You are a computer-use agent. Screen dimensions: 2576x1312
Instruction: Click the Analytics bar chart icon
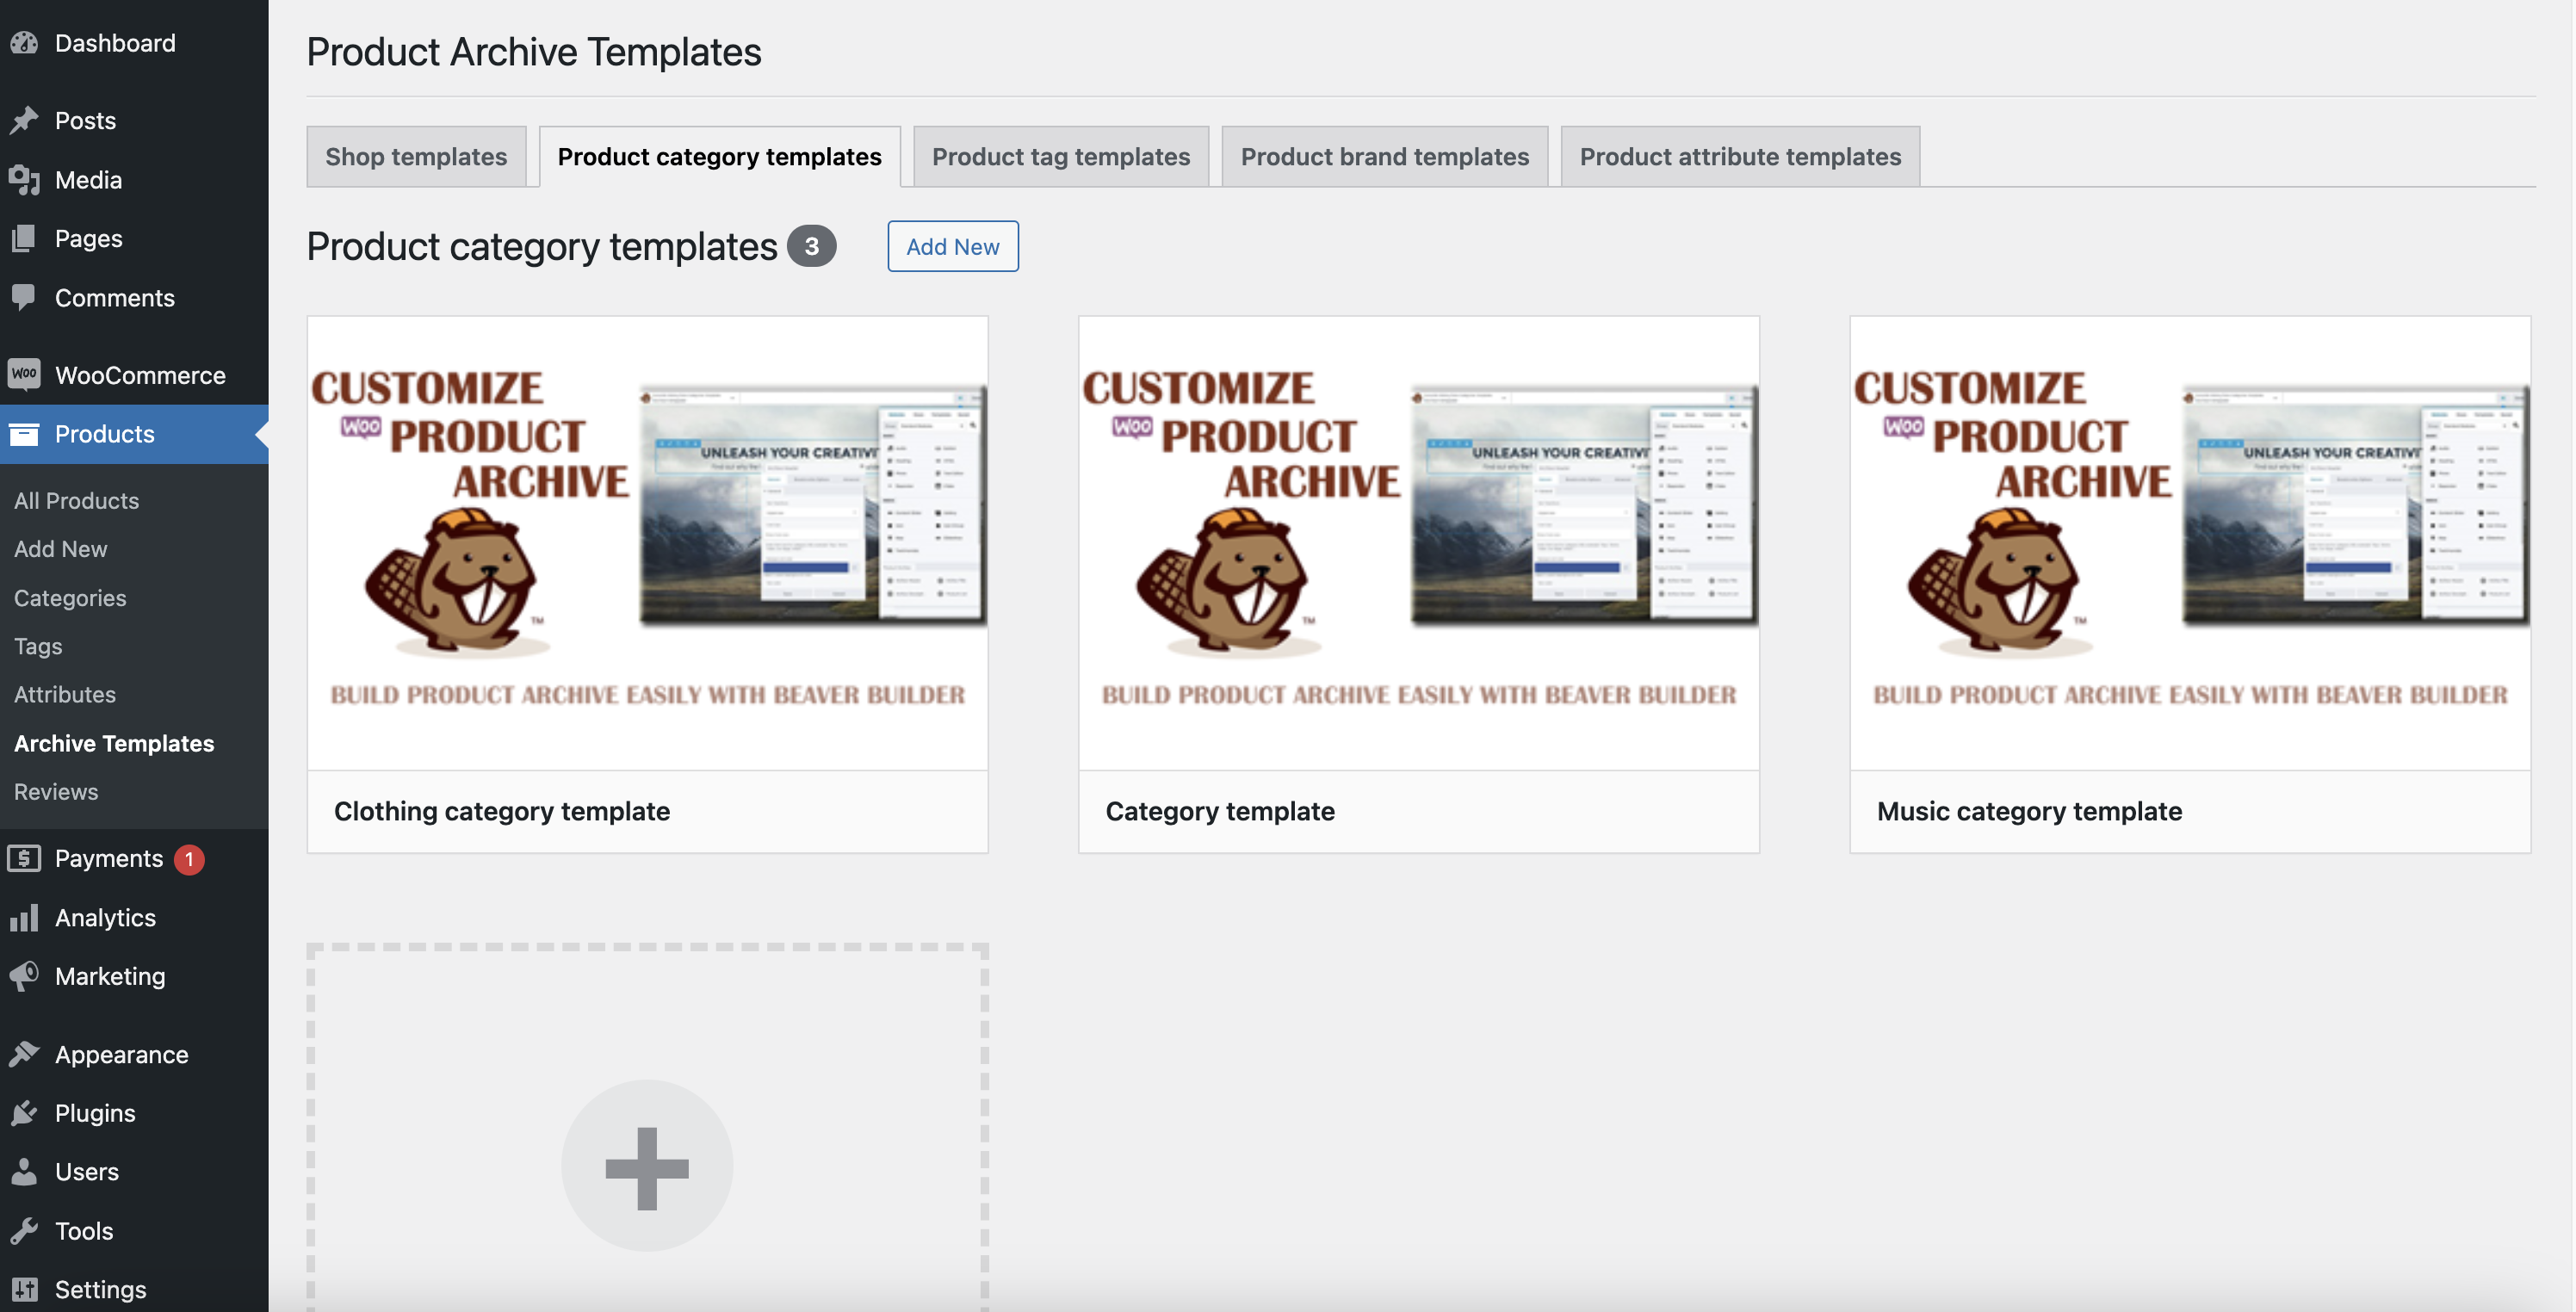tap(24, 917)
